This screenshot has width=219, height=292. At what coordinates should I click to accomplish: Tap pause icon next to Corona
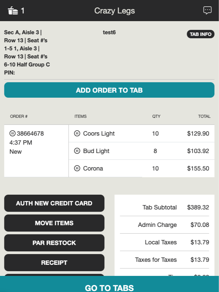coord(77,168)
